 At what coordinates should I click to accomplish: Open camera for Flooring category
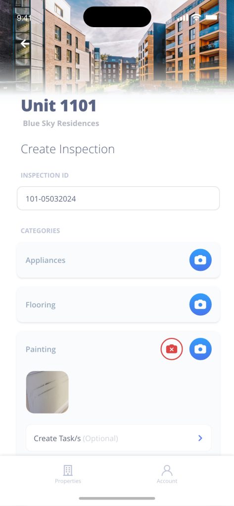coord(200,304)
